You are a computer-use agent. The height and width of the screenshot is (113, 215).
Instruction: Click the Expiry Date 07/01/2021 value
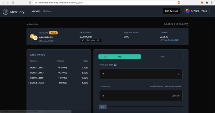pos(86,37)
